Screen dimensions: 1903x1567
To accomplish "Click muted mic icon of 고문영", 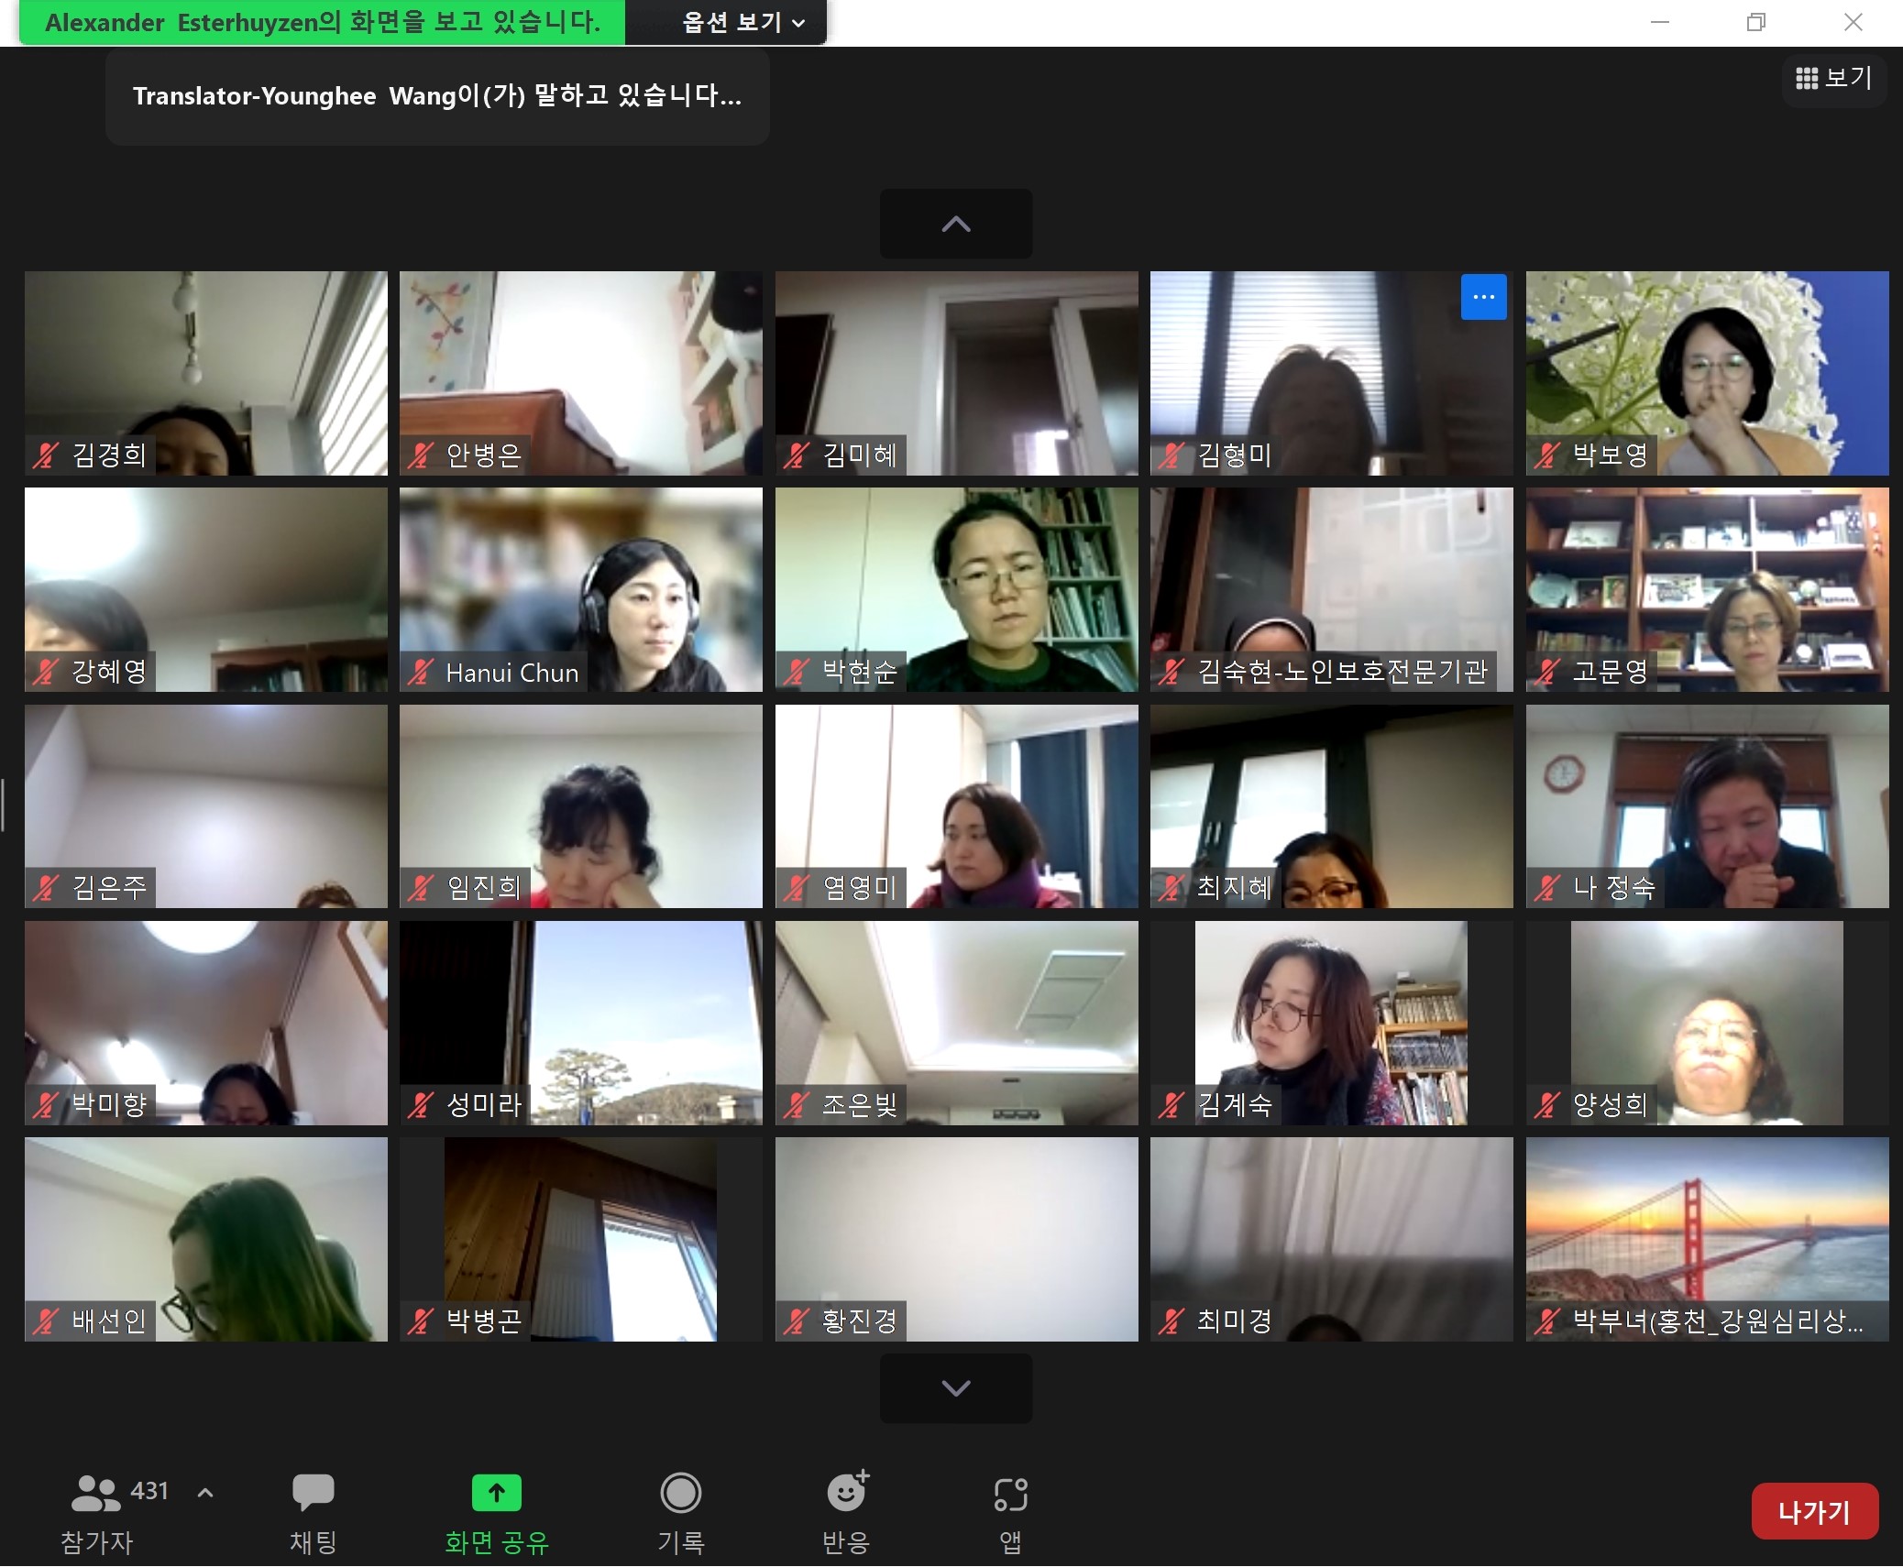I will point(1547,672).
